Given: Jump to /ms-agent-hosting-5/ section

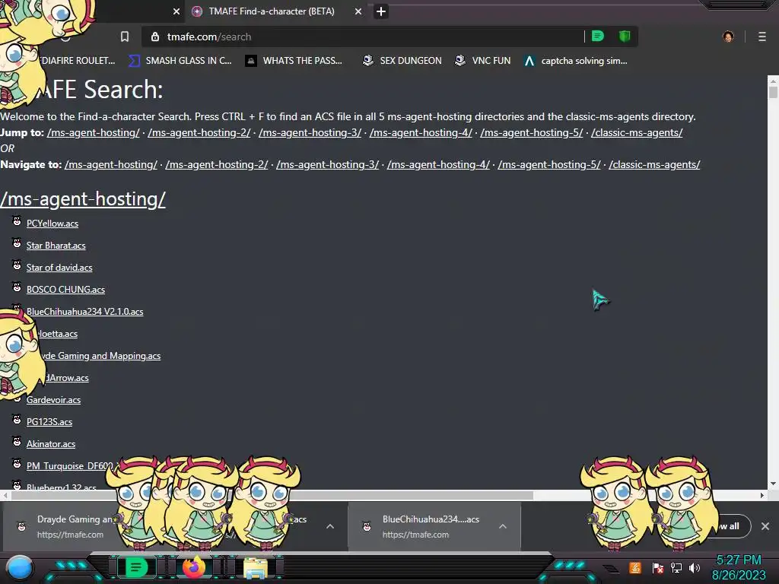Looking at the screenshot, I should point(532,132).
